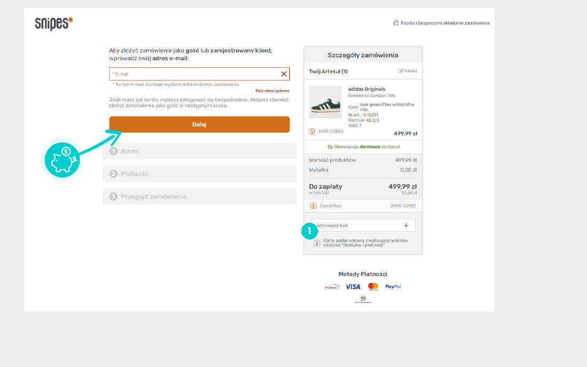Click the coin icon next to Zarobiłbyś
This screenshot has height=367, width=587.
point(313,206)
